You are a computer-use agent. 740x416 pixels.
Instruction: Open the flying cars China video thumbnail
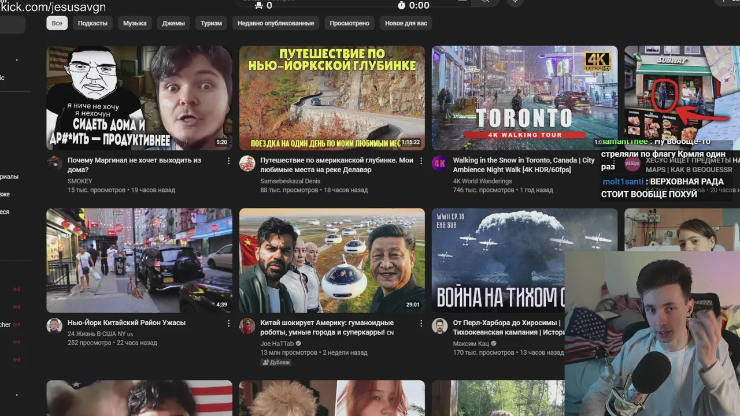(x=332, y=261)
